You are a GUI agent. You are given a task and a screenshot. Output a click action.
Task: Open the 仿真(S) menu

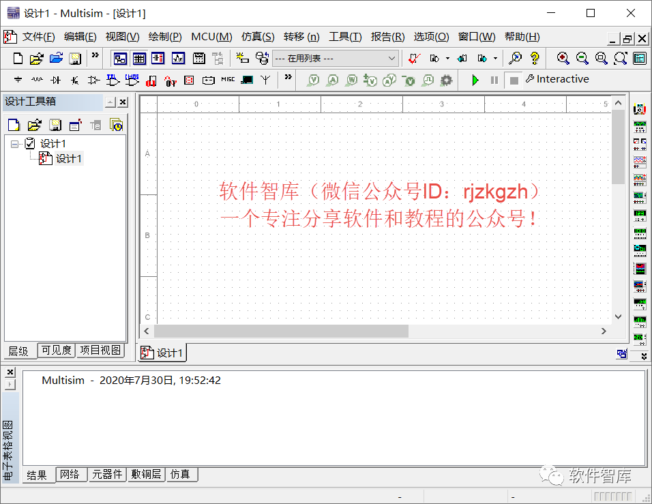258,37
